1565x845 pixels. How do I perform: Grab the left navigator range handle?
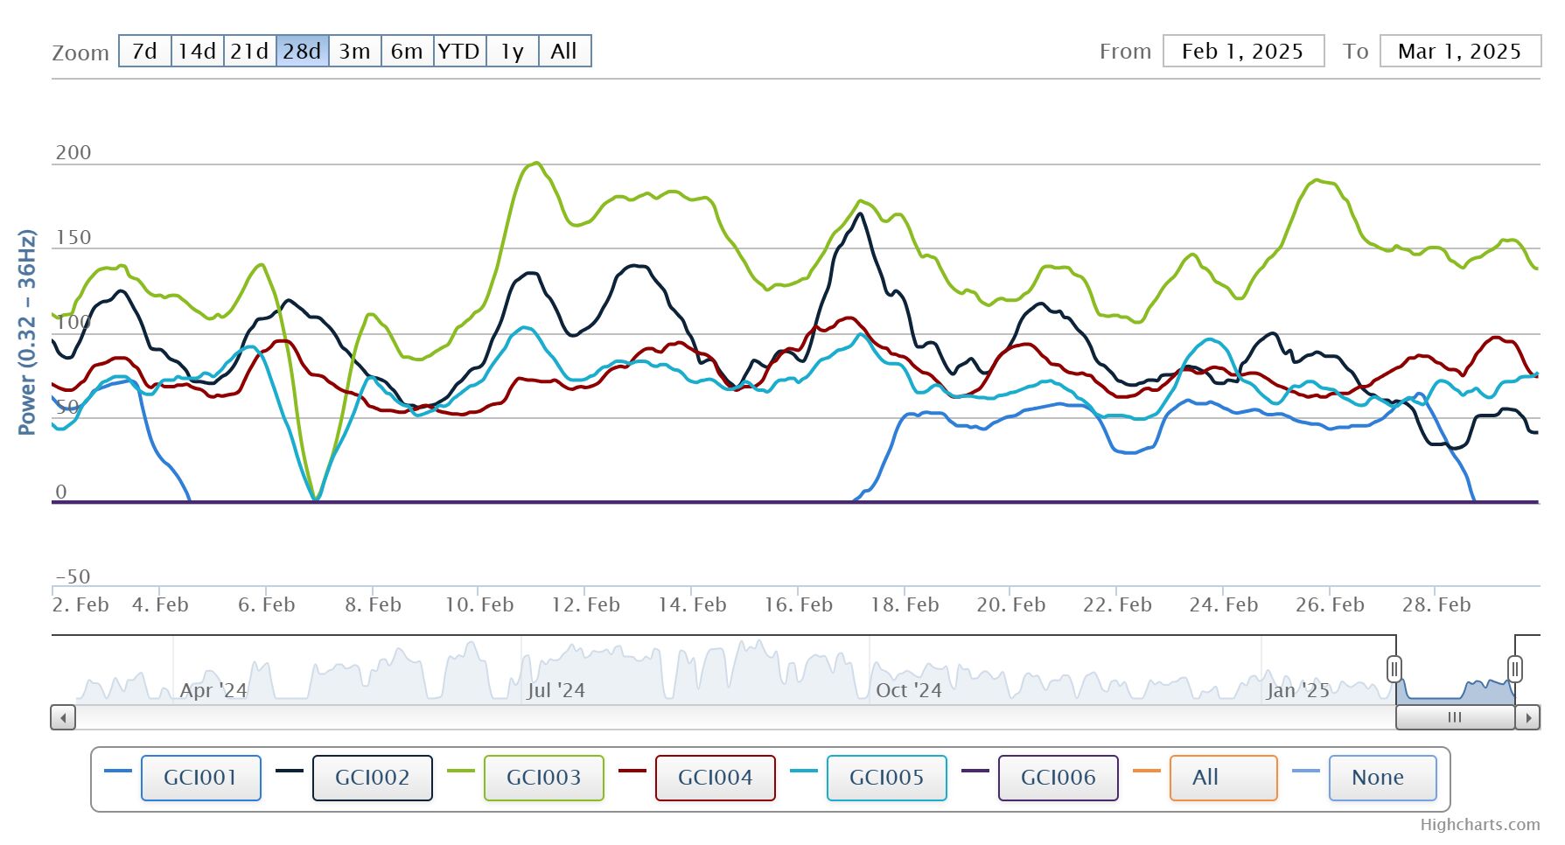click(x=1394, y=669)
